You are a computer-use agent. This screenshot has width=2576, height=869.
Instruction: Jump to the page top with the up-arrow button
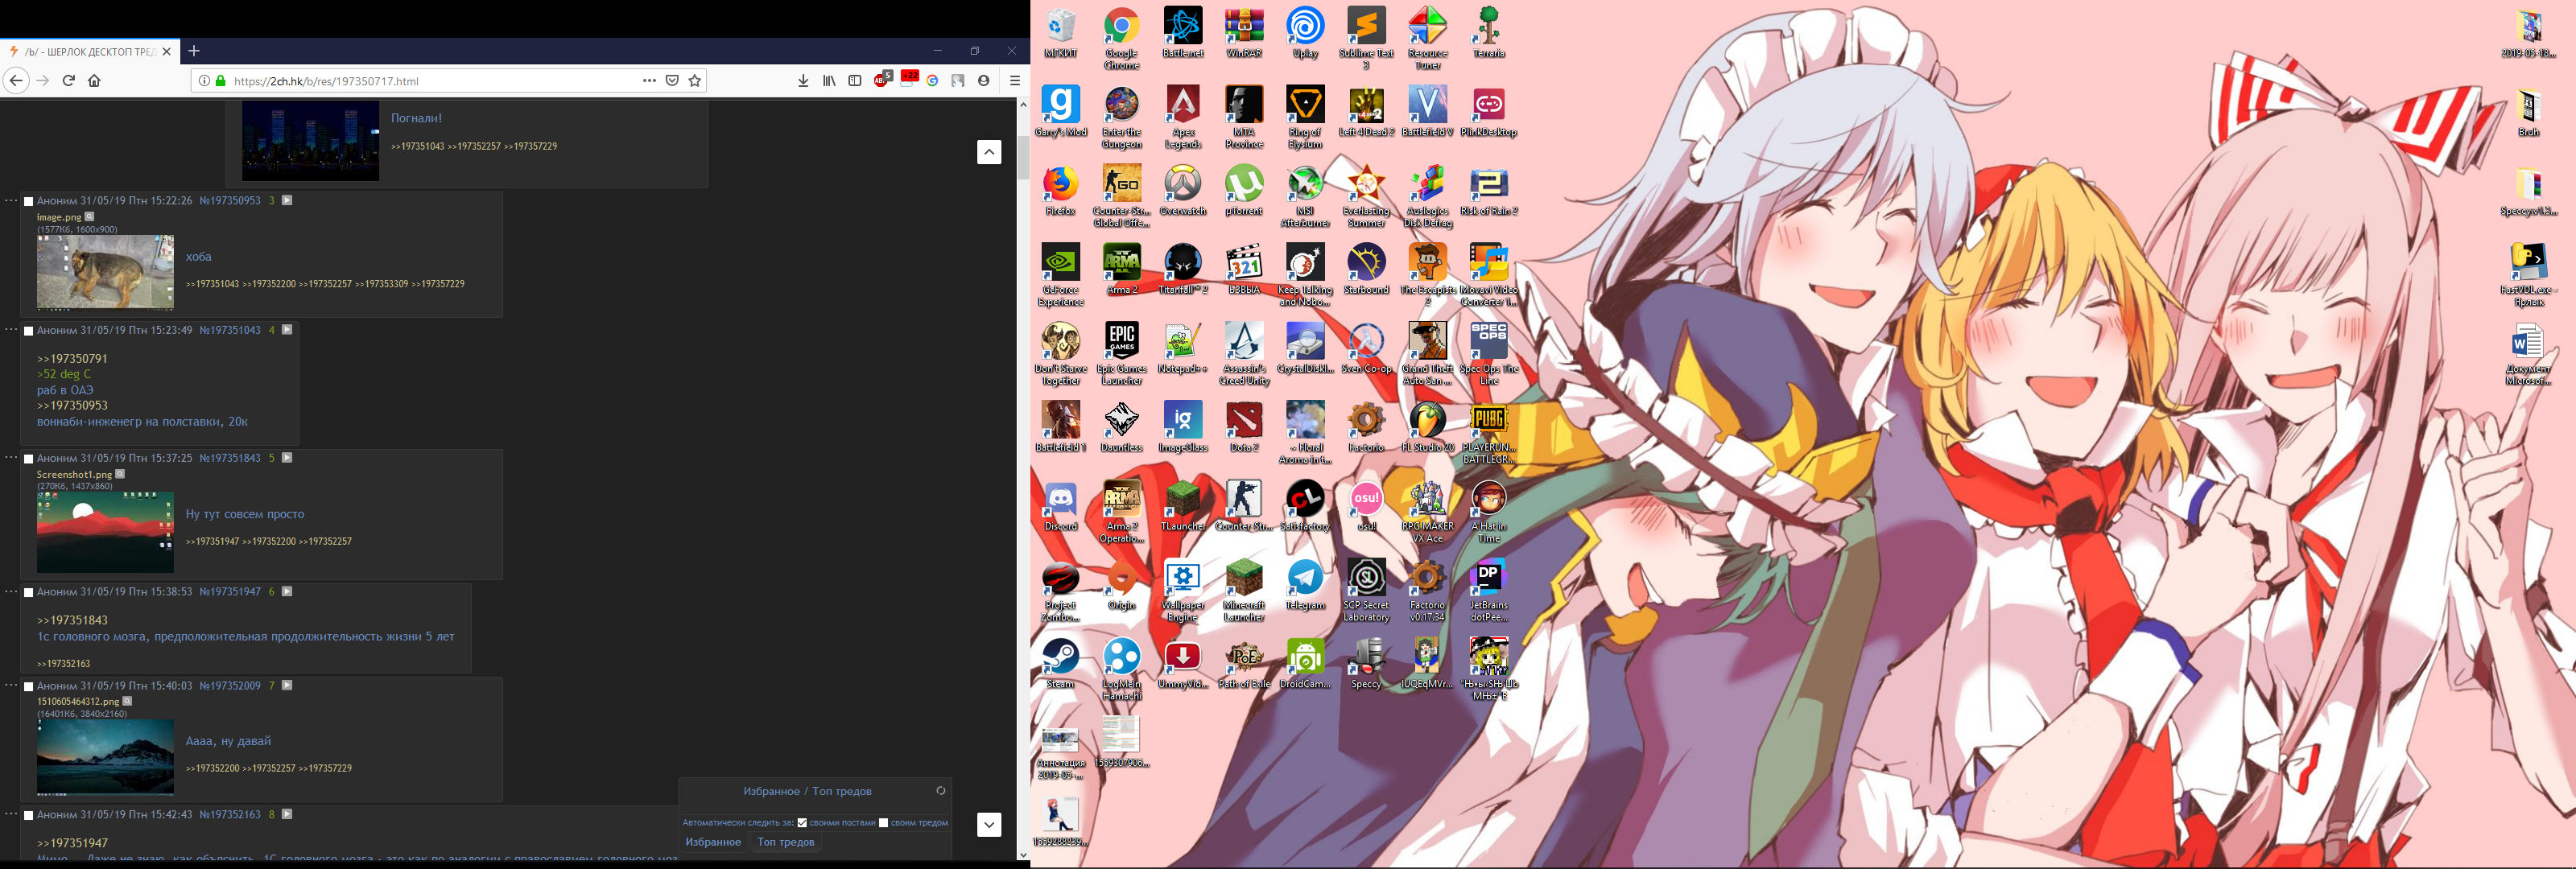[989, 152]
